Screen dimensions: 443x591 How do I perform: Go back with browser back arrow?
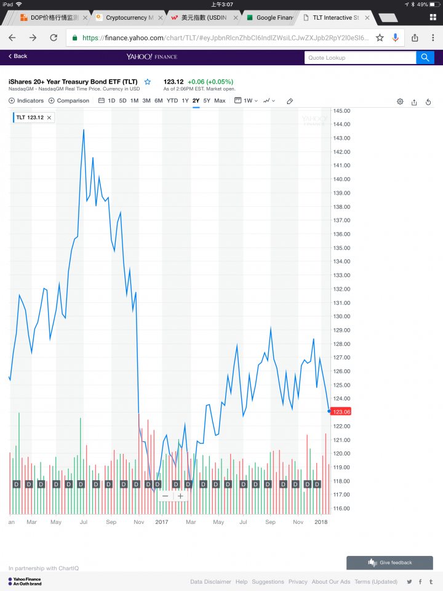(12, 38)
